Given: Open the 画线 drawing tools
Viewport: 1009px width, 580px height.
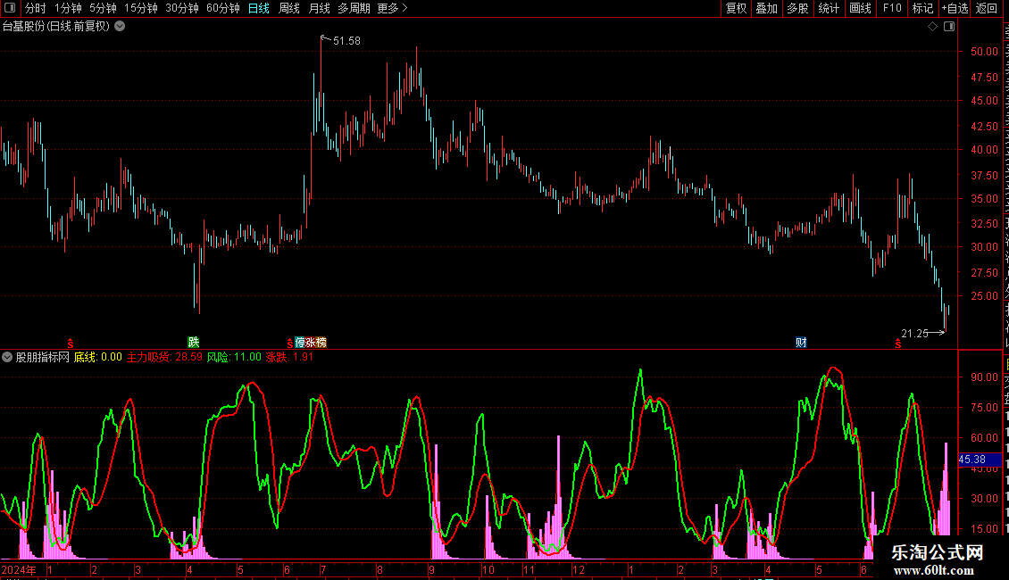Looking at the screenshot, I should [860, 8].
